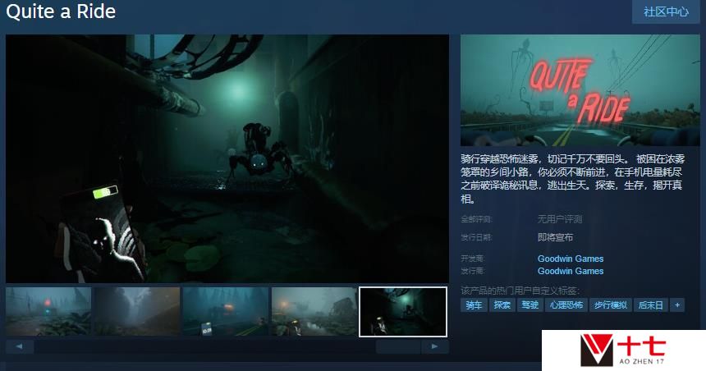The height and width of the screenshot is (371, 706).
Task: Click the Quite a Ride page title
Action: pos(61,11)
